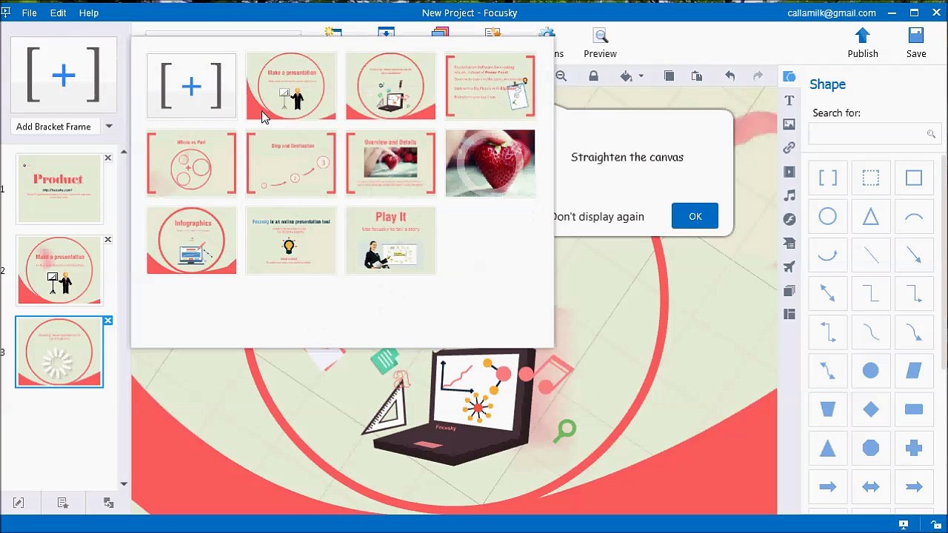
Task: Open the File menu
Action: [x=30, y=13]
